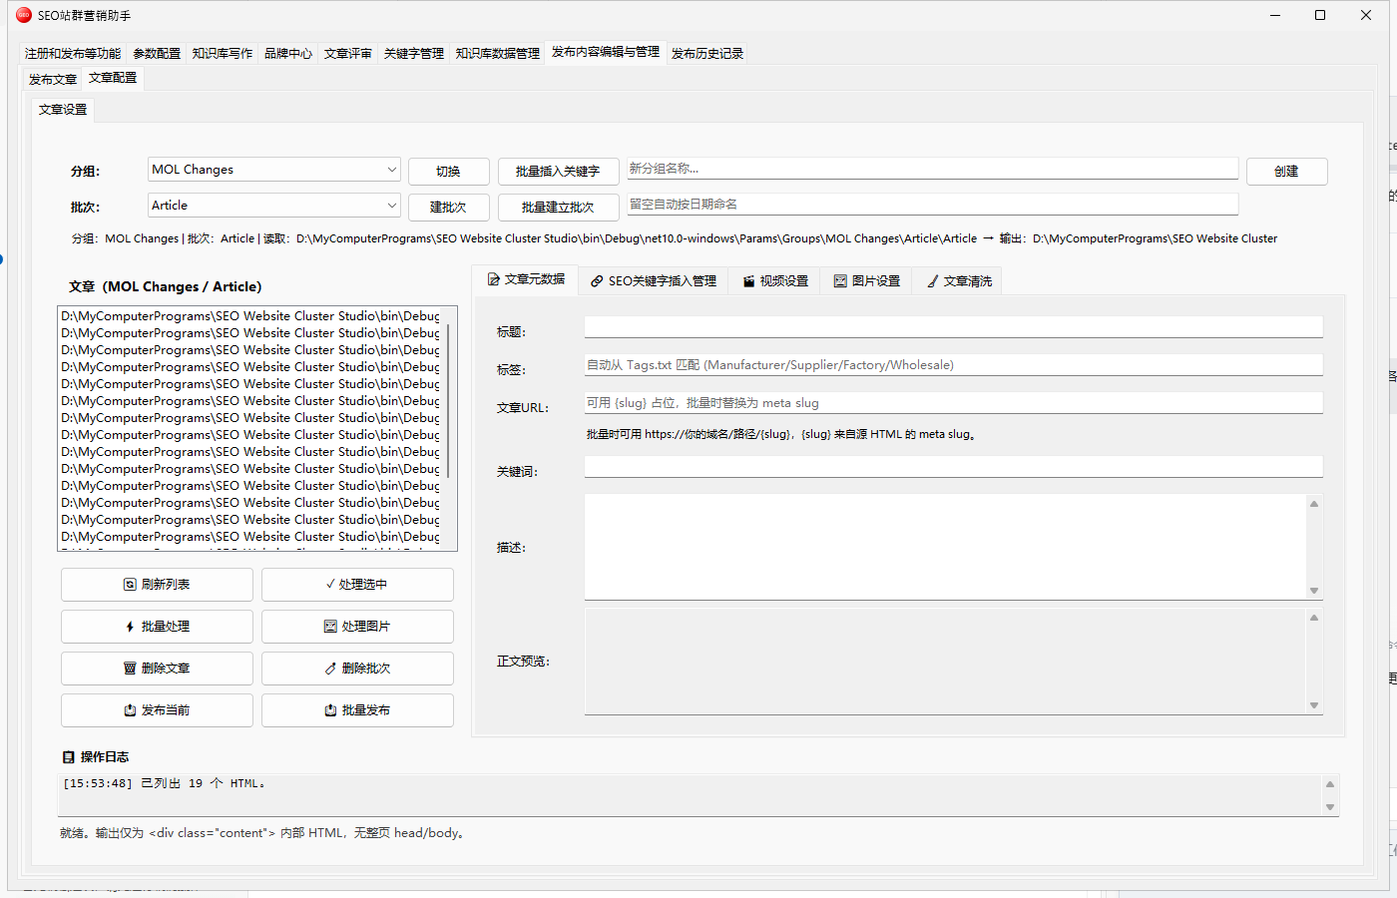The height and width of the screenshot is (898, 1397).
Task: Click the log icon beside 操作日志
Action: [x=69, y=757]
